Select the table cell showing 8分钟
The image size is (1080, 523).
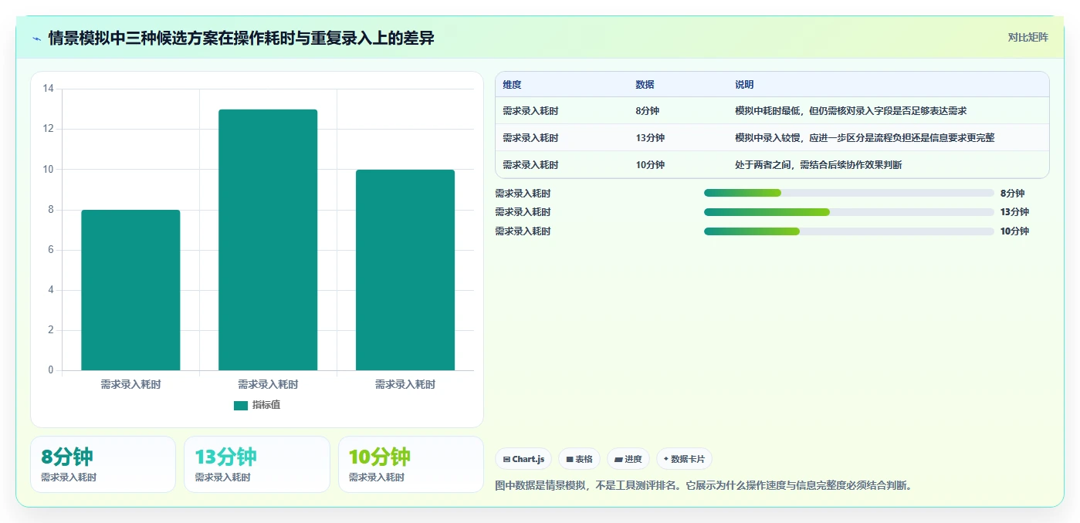647,111
